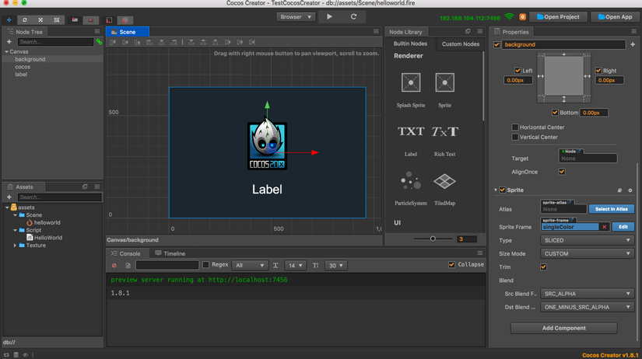Enable the Regex console filter

coord(206,265)
